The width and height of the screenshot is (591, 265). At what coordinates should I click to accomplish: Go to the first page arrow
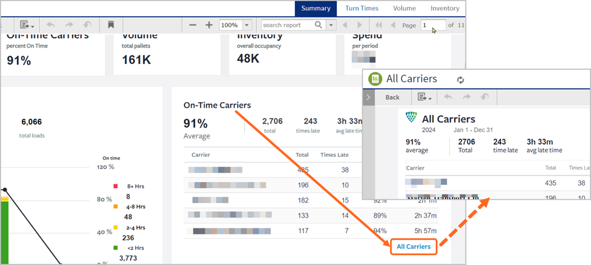coord(379,25)
